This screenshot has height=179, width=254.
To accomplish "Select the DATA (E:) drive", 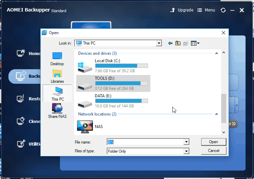I will pos(113,101).
